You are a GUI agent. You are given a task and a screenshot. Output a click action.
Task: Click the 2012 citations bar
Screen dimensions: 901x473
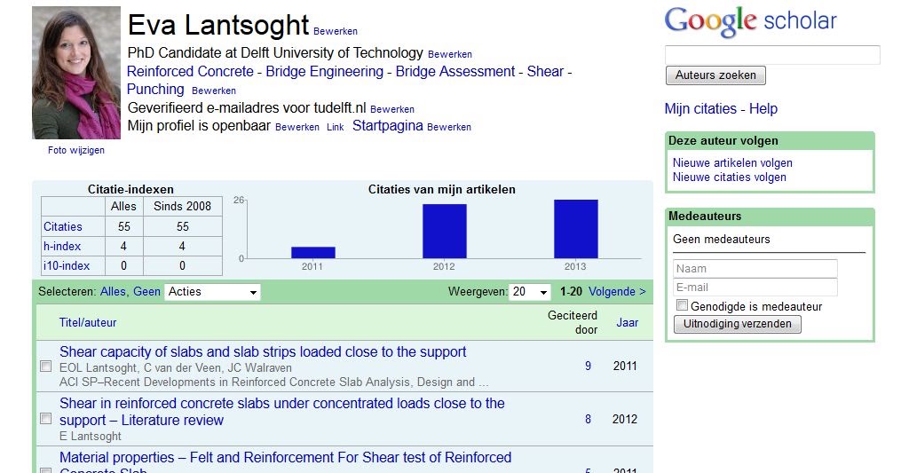click(444, 232)
